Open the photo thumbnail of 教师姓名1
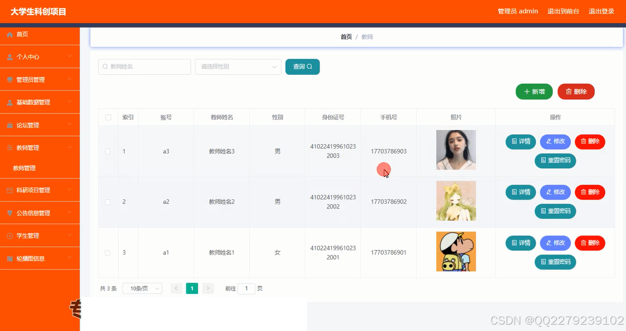Screen dimensions: 626x331 pyautogui.click(x=456, y=251)
